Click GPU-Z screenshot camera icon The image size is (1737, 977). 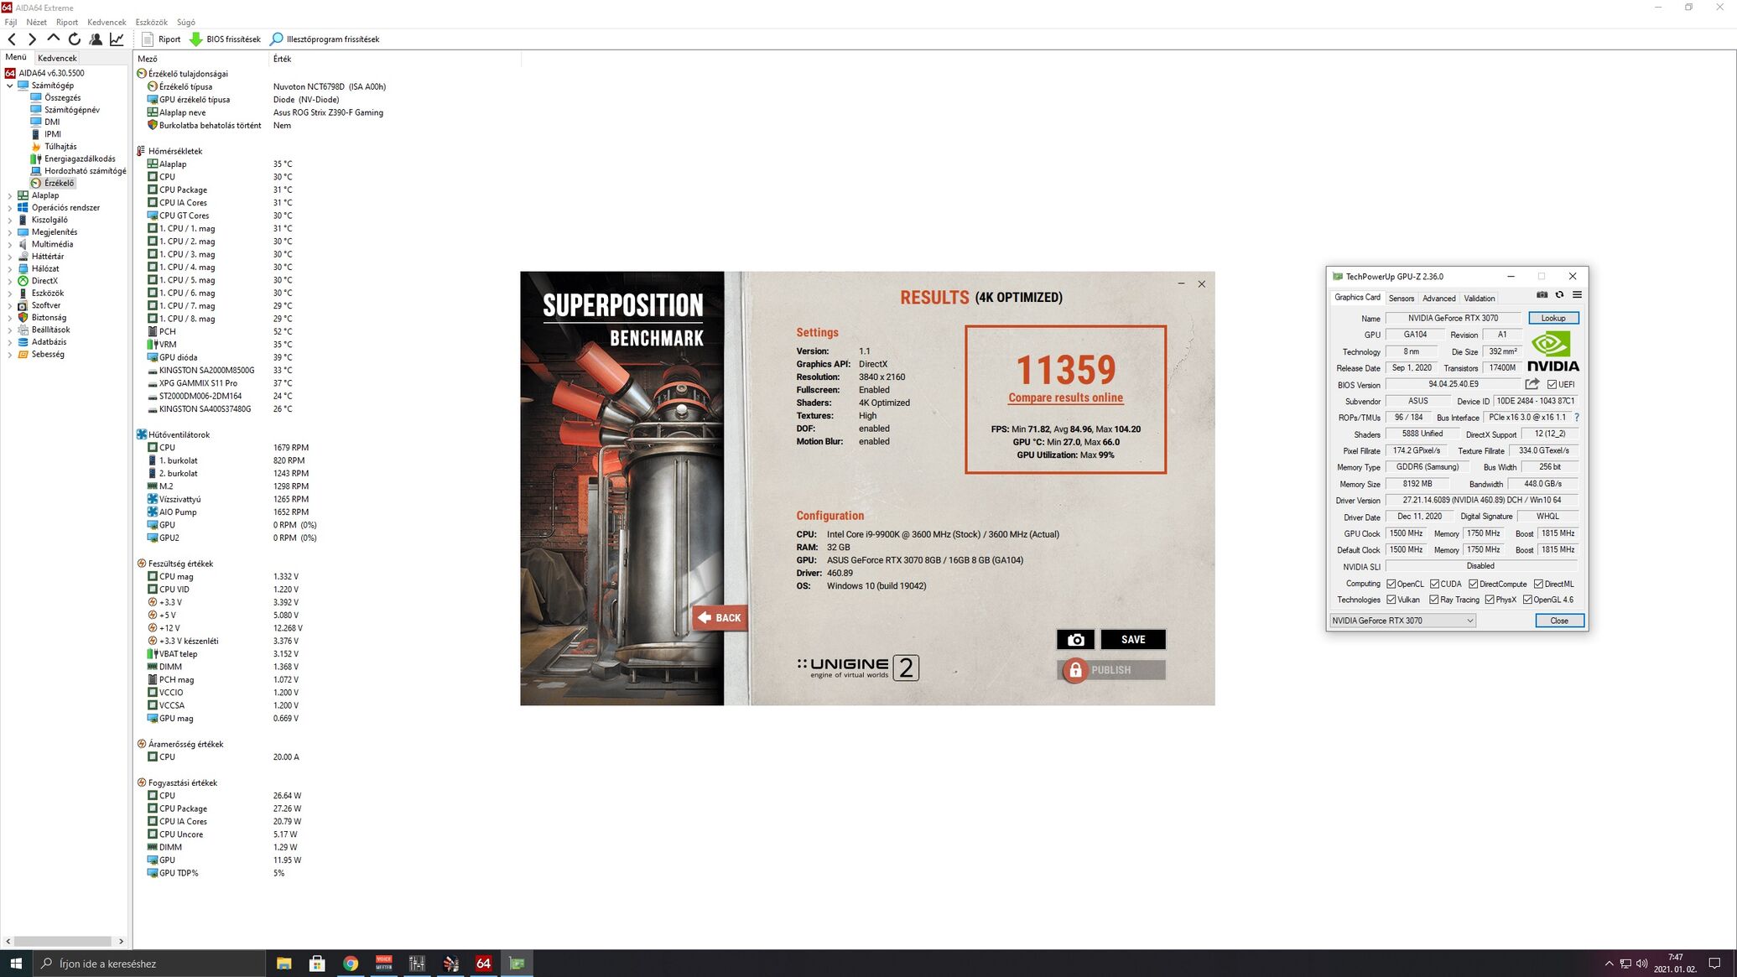click(1542, 295)
